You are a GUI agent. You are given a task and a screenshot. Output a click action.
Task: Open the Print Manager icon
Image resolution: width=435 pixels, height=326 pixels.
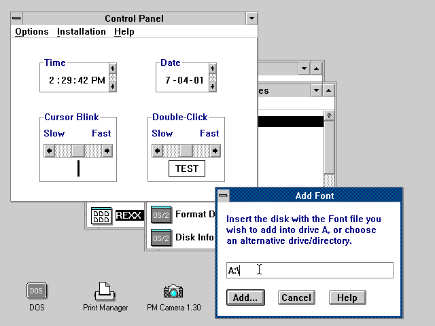point(105,291)
